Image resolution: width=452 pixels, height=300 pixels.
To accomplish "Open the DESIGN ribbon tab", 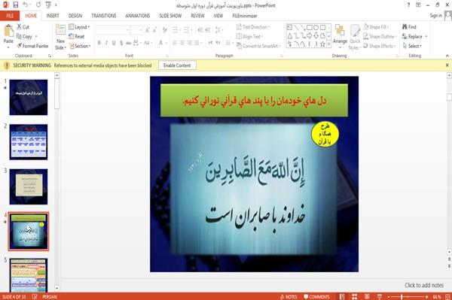I will point(75,16).
